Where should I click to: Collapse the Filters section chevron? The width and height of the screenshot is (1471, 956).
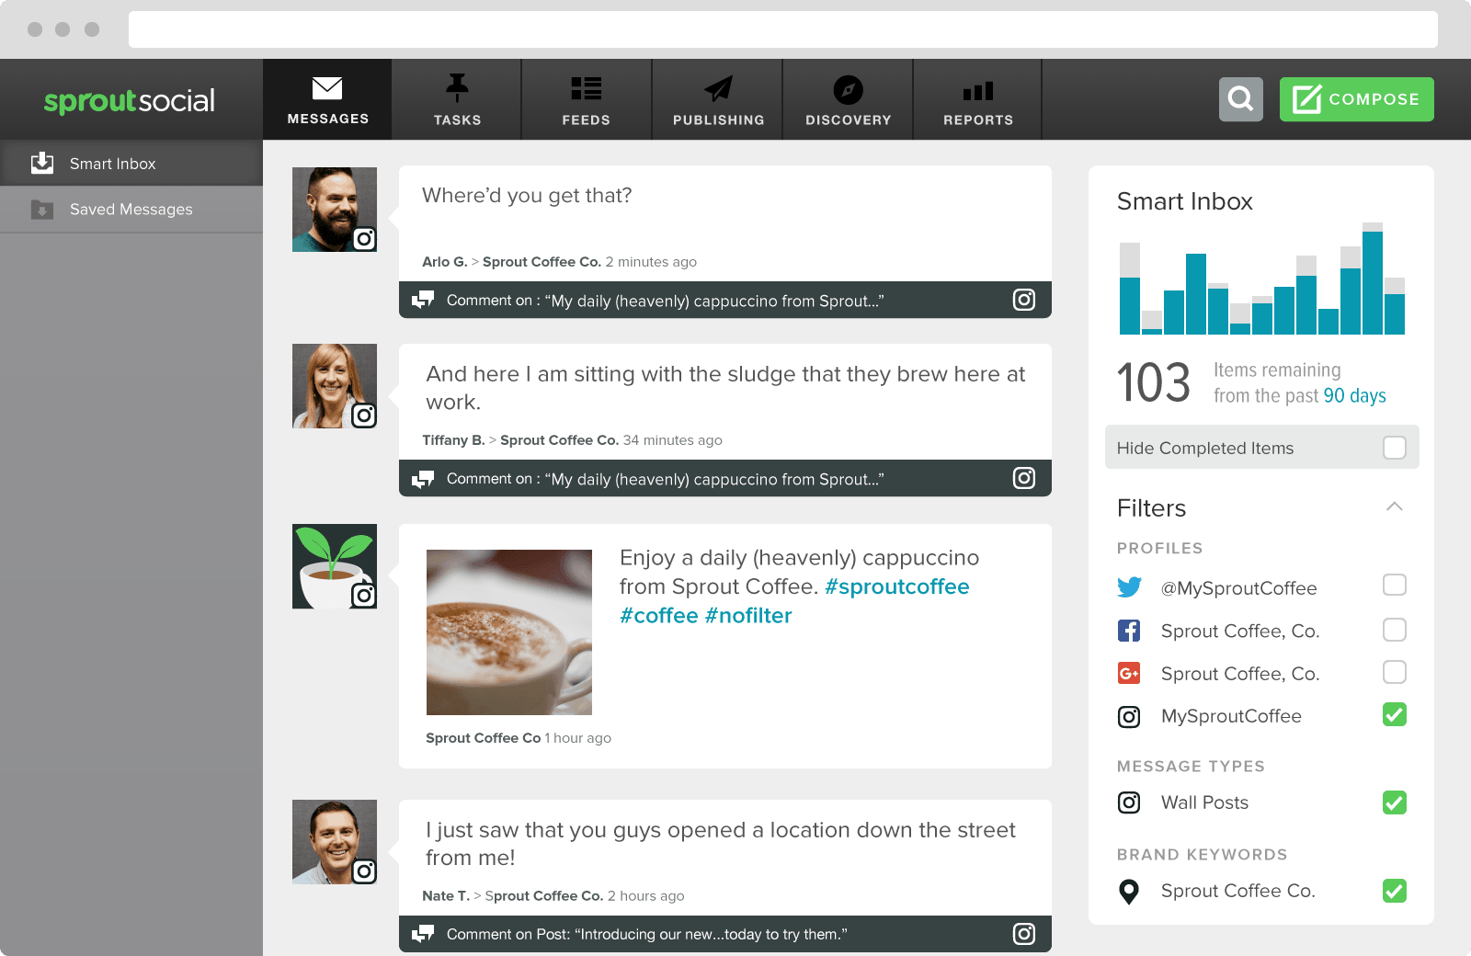[1395, 506]
